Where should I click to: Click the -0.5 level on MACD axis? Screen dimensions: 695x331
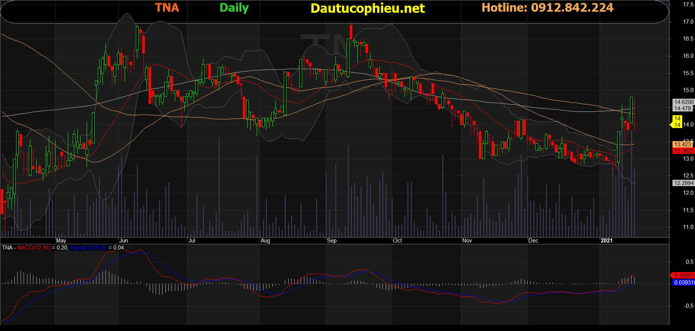click(689, 306)
